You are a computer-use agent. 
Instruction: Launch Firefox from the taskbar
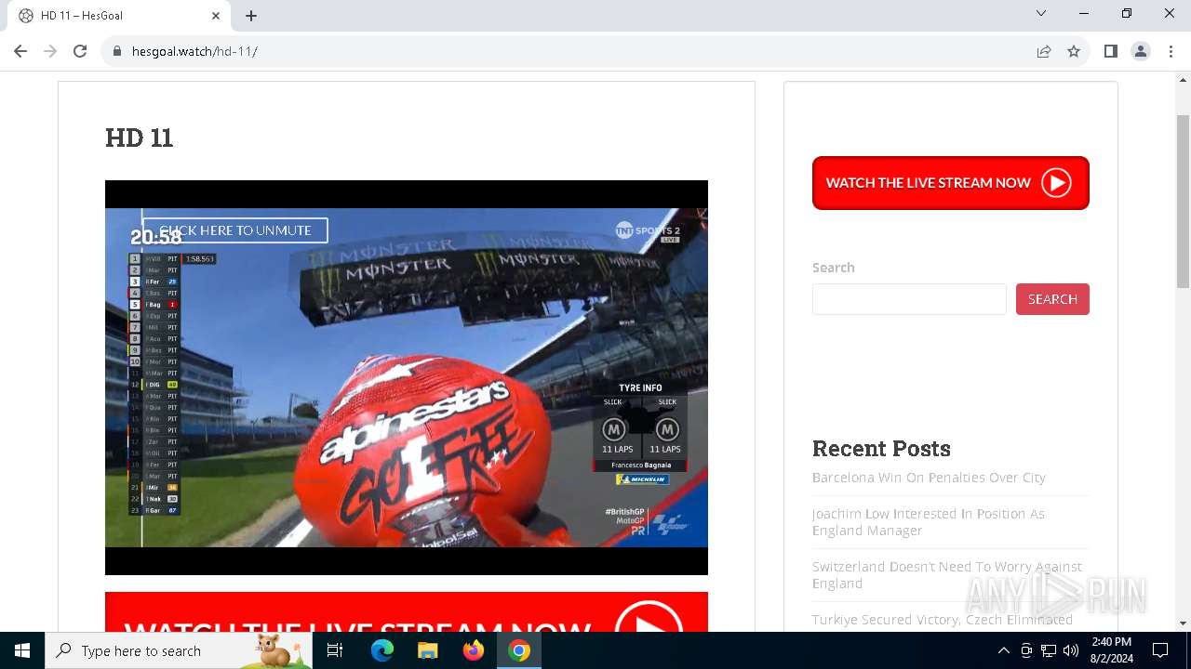pyautogui.click(x=473, y=650)
